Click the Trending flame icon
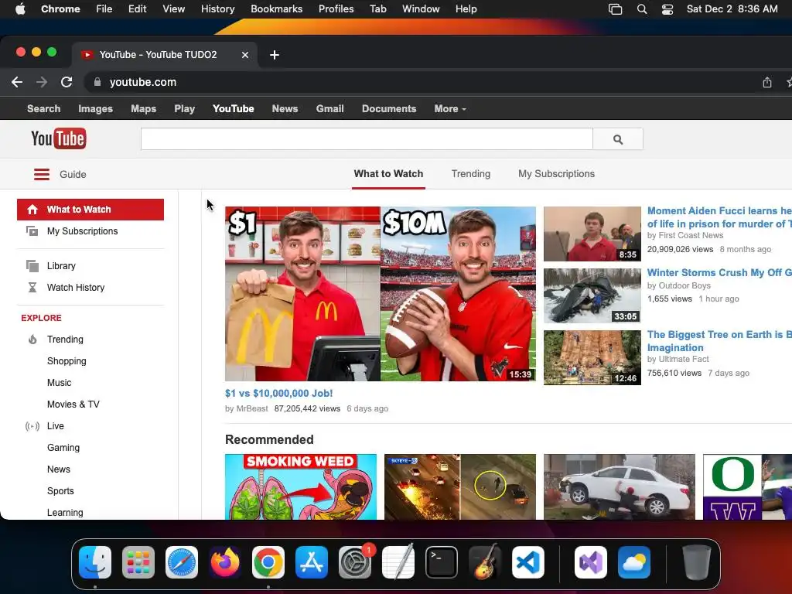This screenshot has width=792, height=594. coord(32,340)
